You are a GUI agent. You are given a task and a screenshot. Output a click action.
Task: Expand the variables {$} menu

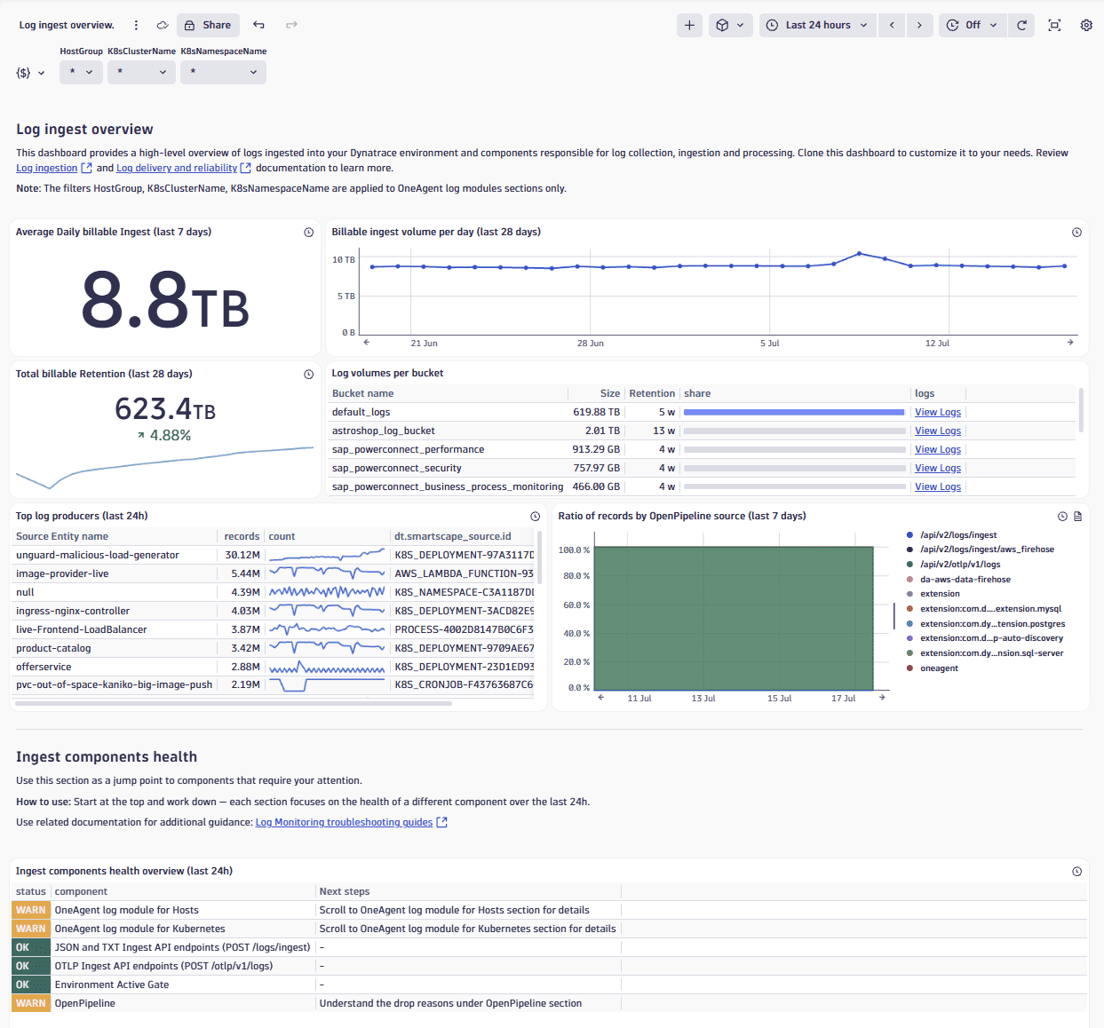coord(30,73)
